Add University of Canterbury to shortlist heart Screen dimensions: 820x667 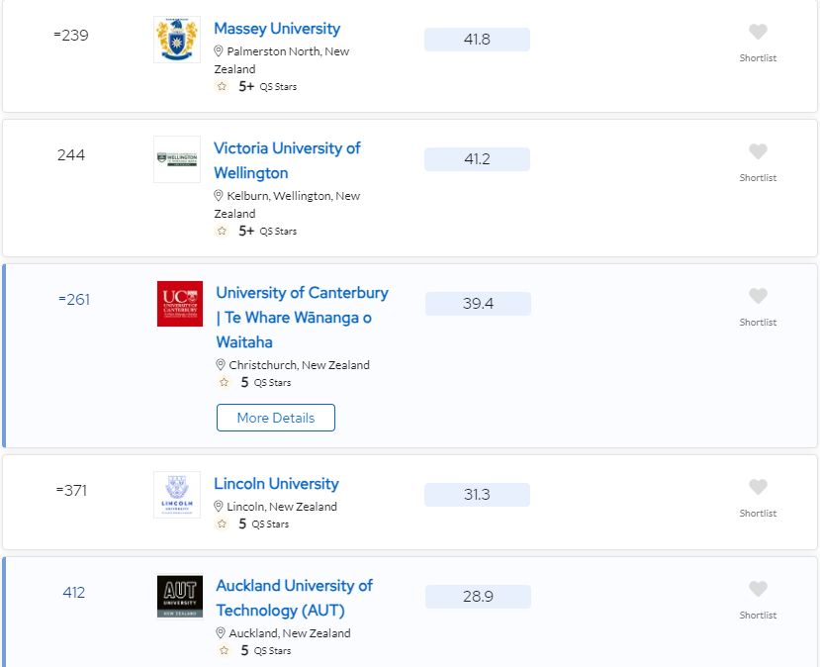758,296
